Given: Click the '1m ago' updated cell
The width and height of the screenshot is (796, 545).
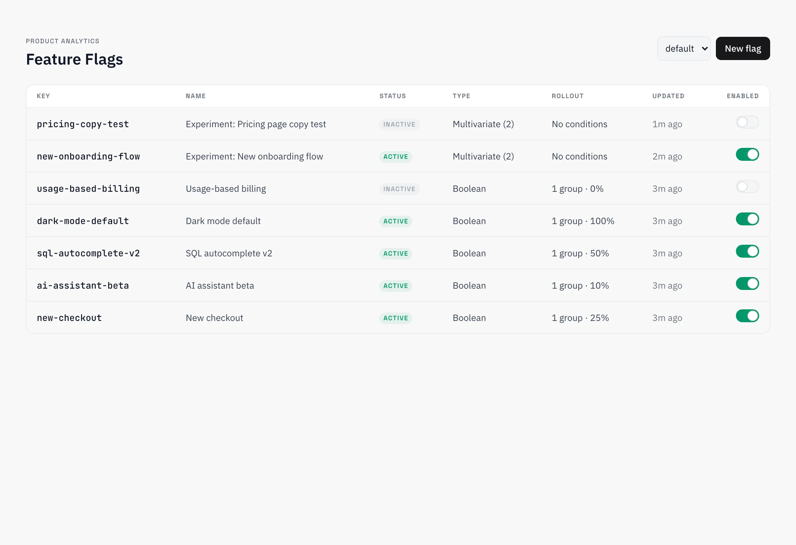Looking at the screenshot, I should point(667,124).
